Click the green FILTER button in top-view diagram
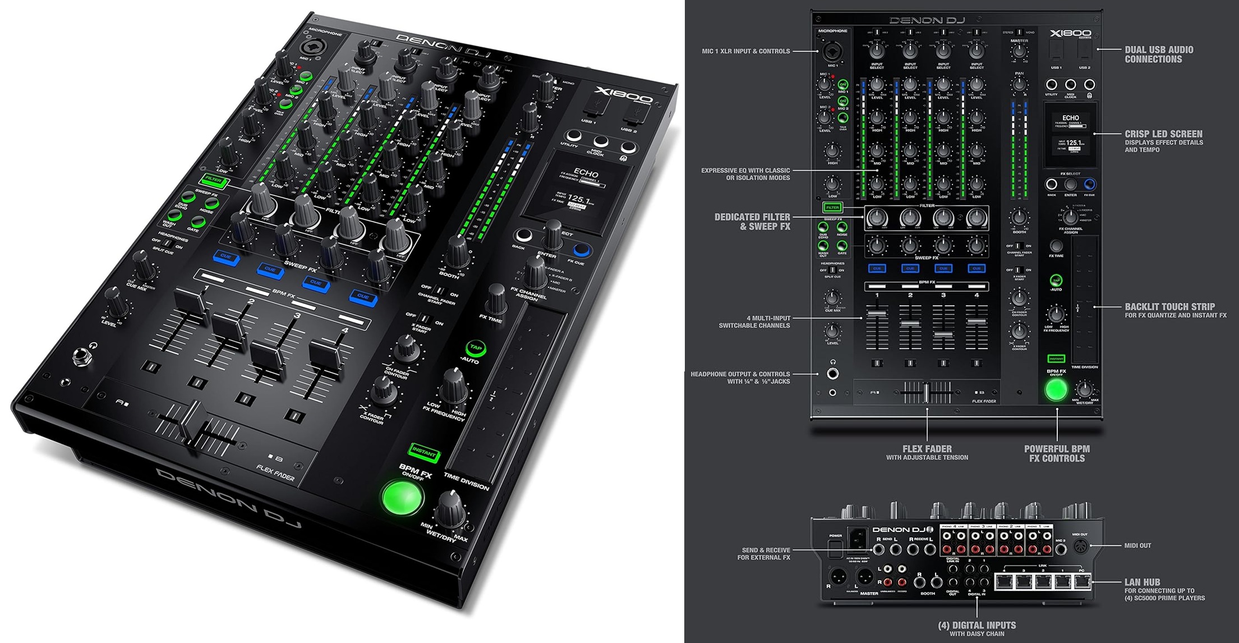 click(832, 208)
